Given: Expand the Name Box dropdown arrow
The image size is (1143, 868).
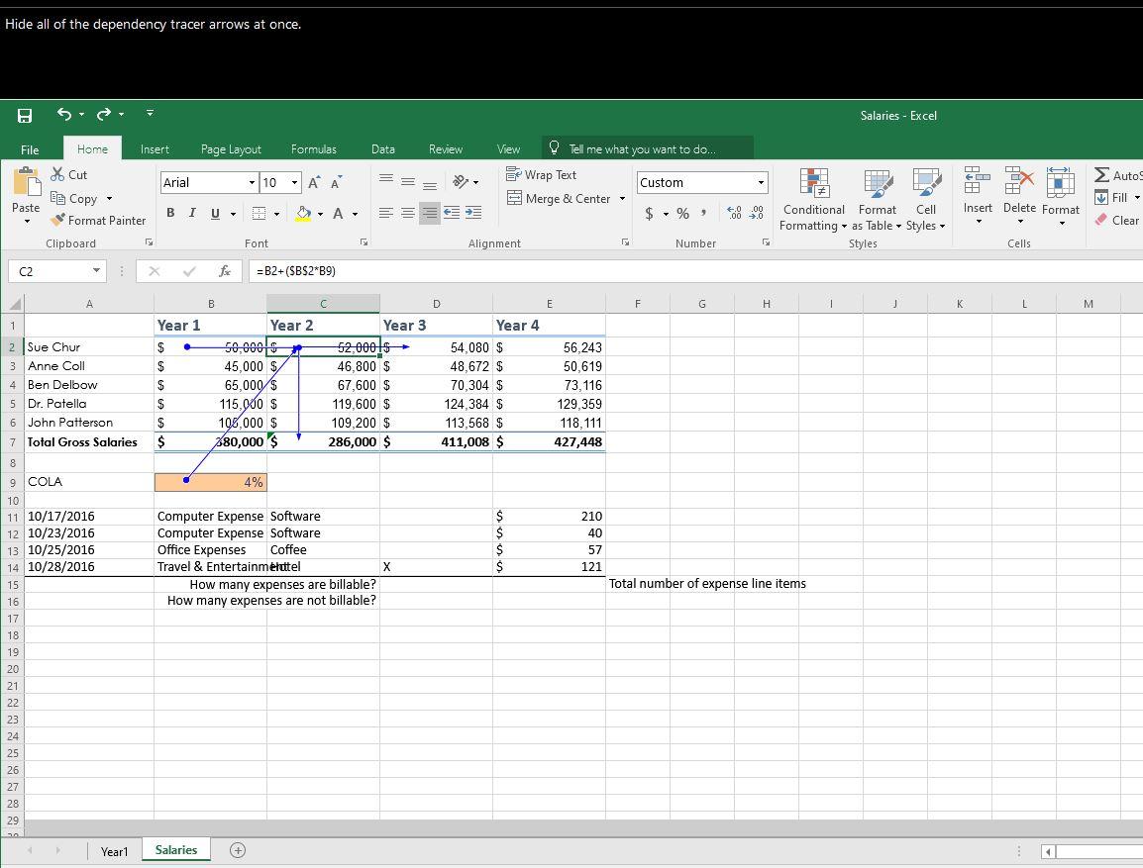Looking at the screenshot, I should click(x=96, y=271).
